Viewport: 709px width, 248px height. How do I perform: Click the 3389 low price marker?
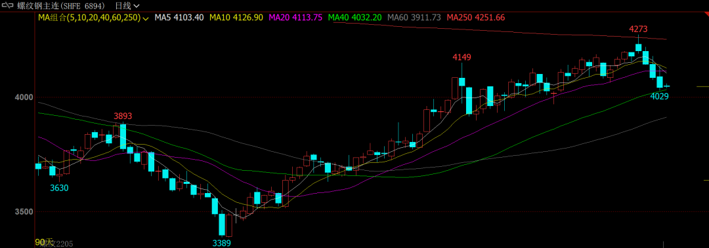(222, 243)
